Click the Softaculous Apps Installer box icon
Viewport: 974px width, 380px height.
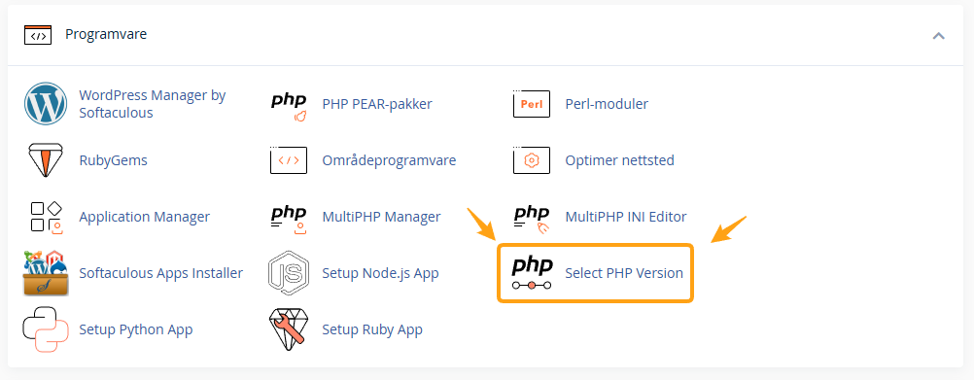coord(46,273)
